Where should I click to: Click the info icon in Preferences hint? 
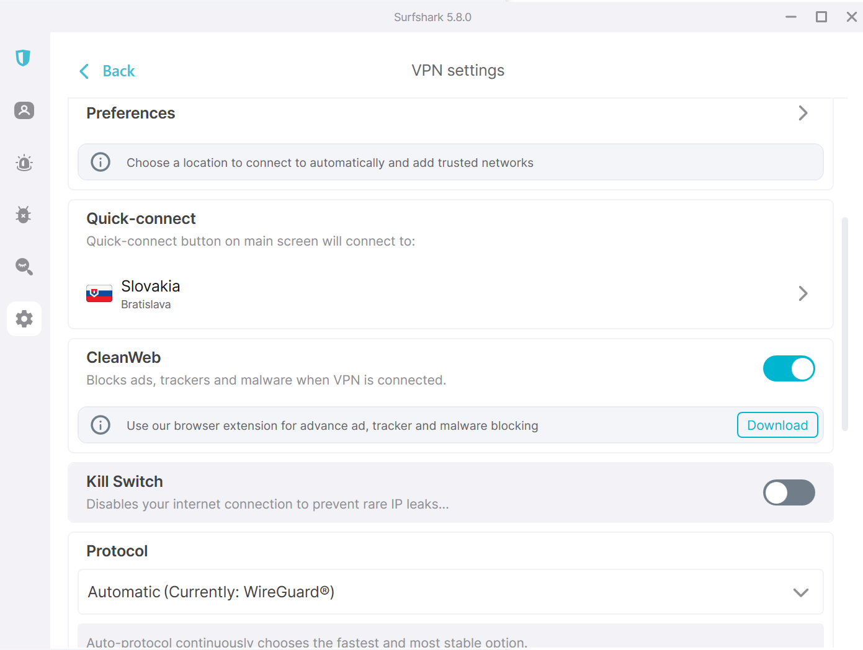pyautogui.click(x=101, y=162)
